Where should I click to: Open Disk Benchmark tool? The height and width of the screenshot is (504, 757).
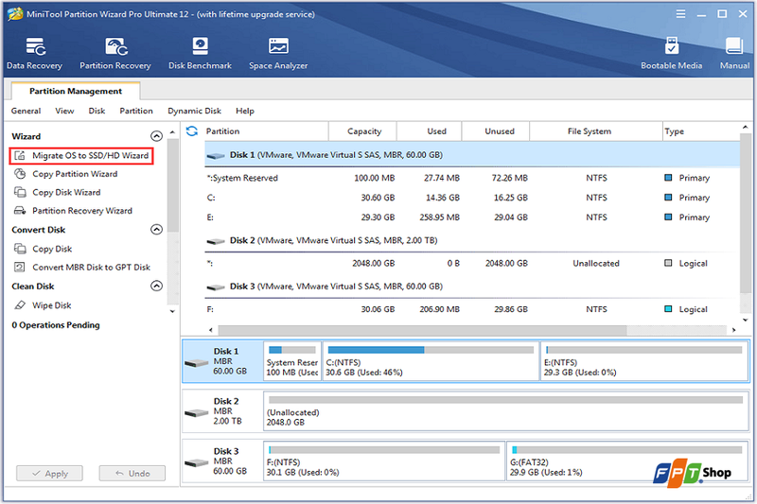[x=200, y=53]
